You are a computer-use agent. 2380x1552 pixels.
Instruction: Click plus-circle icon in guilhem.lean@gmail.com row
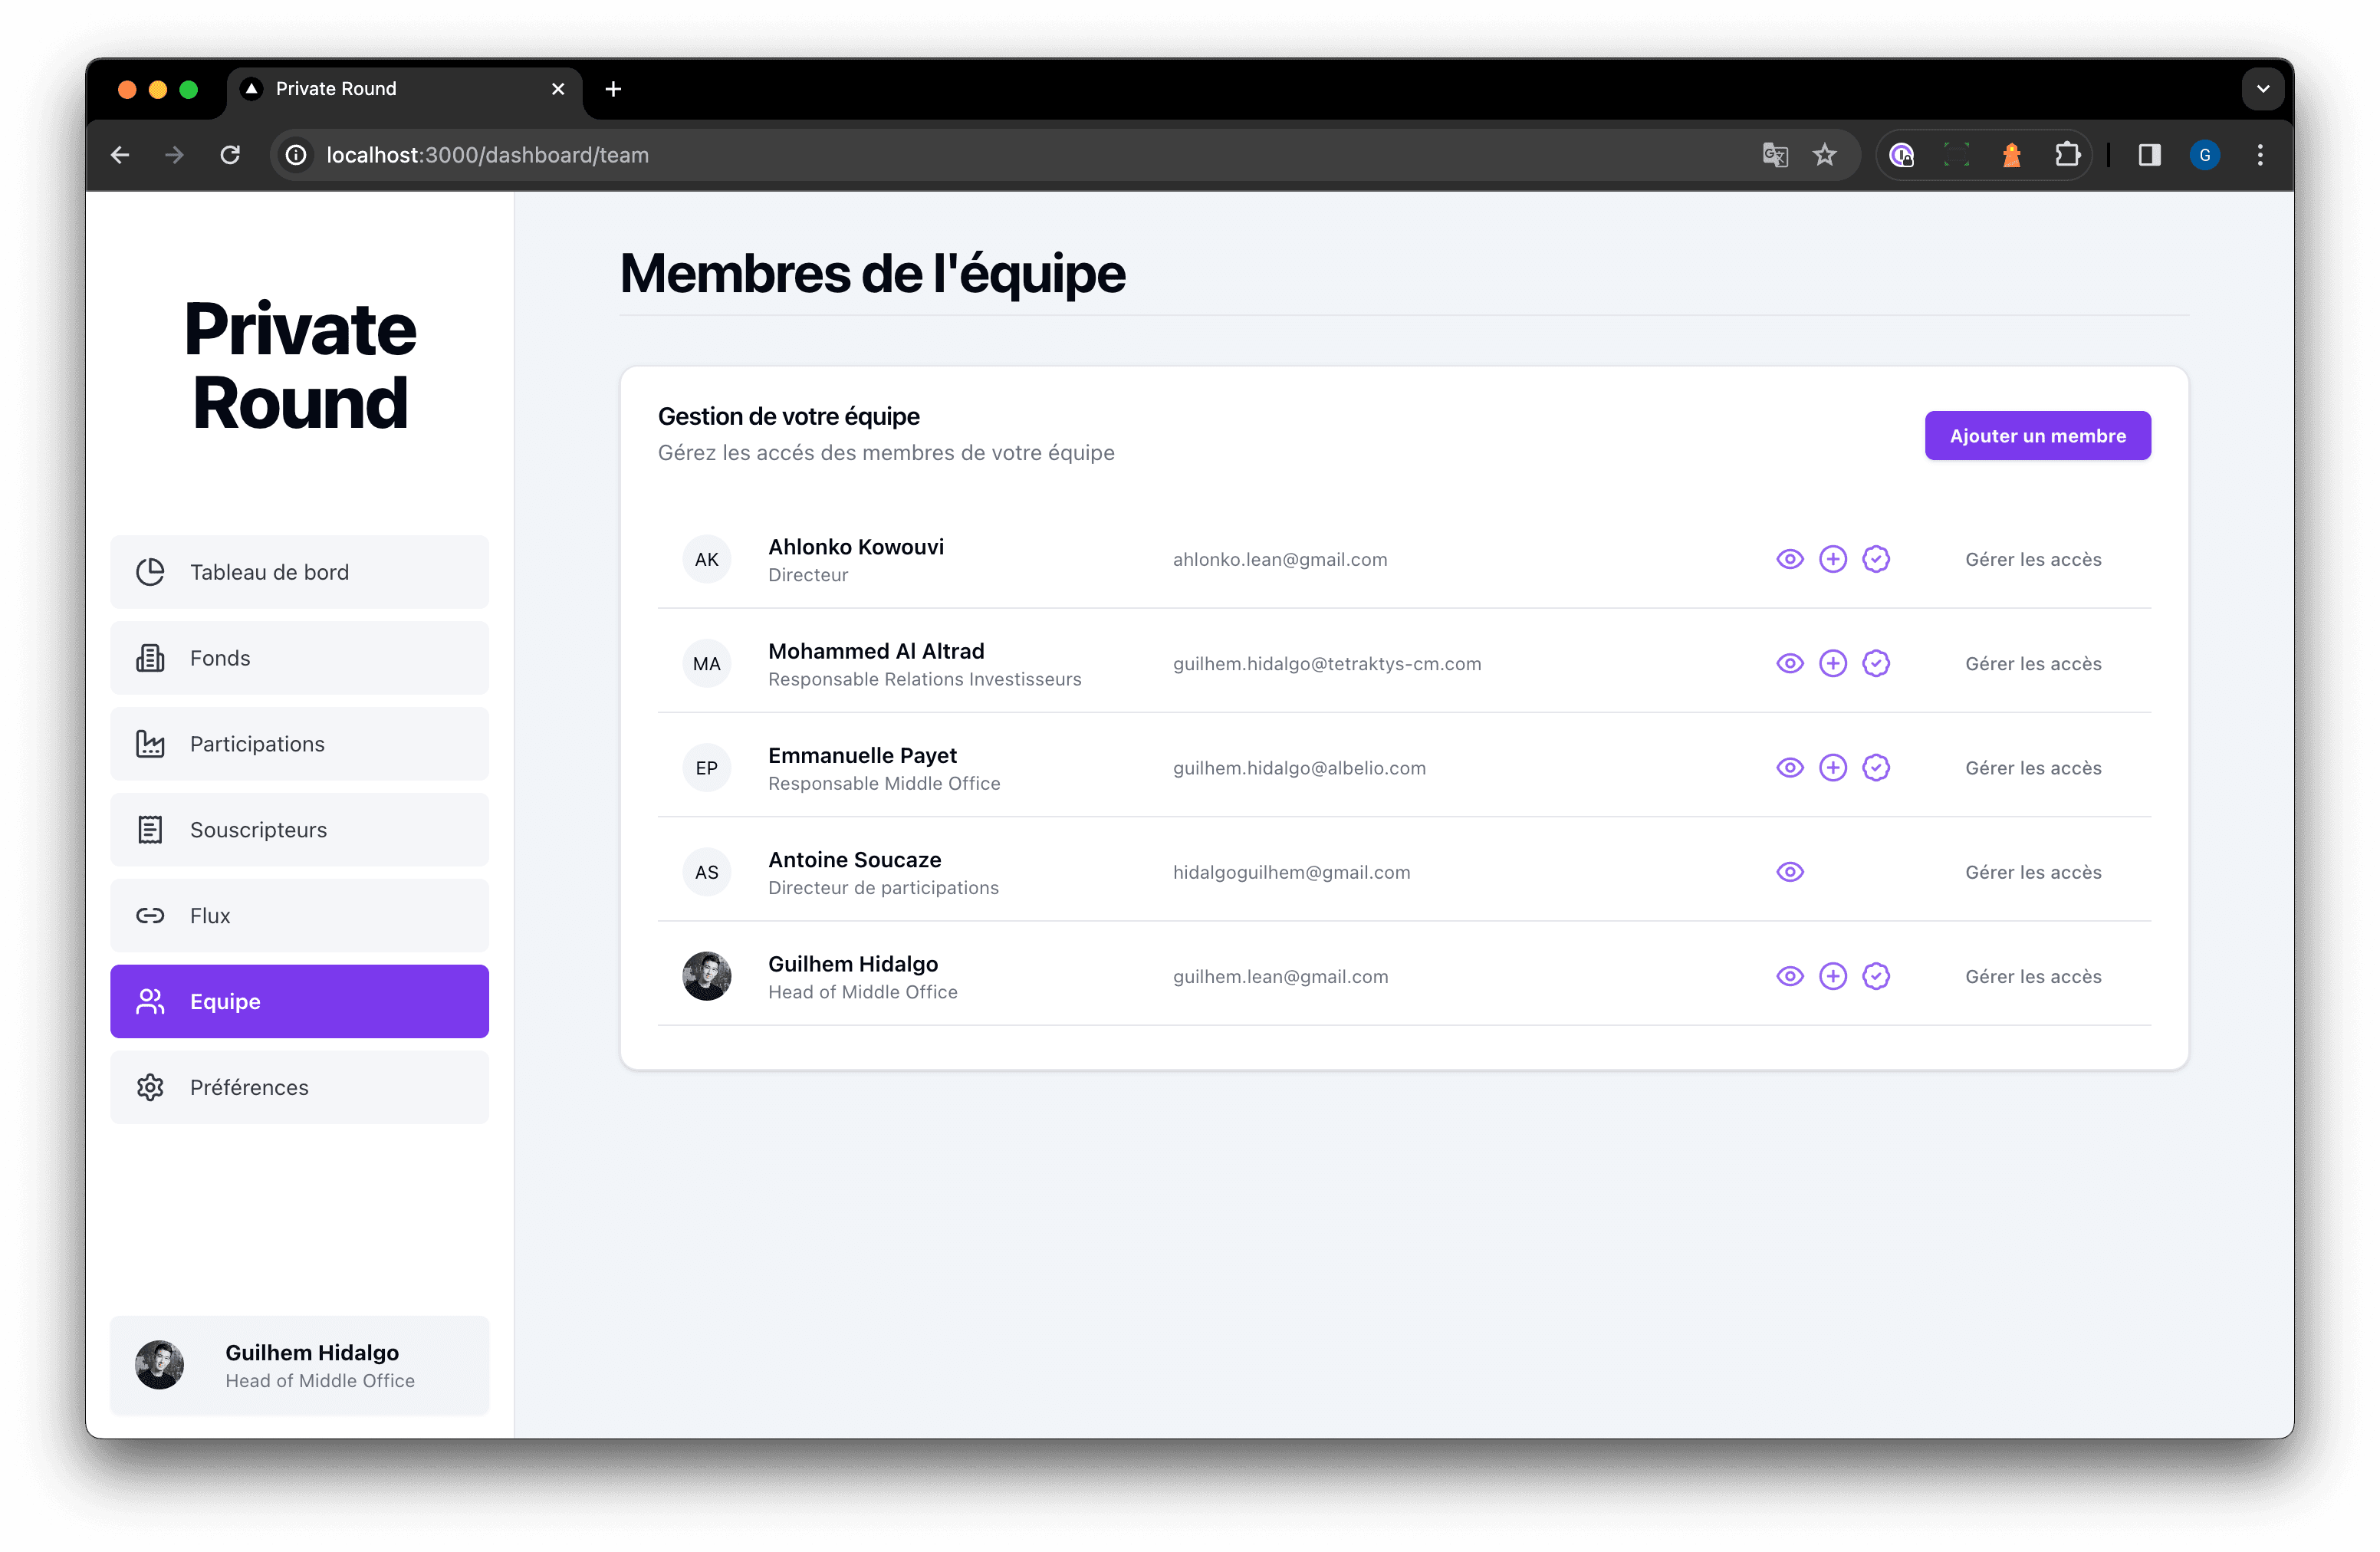[x=1833, y=976]
